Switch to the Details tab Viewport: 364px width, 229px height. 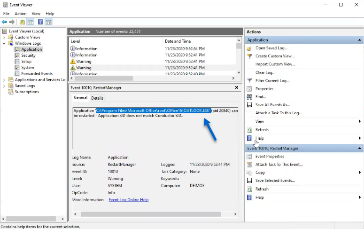tap(97, 98)
